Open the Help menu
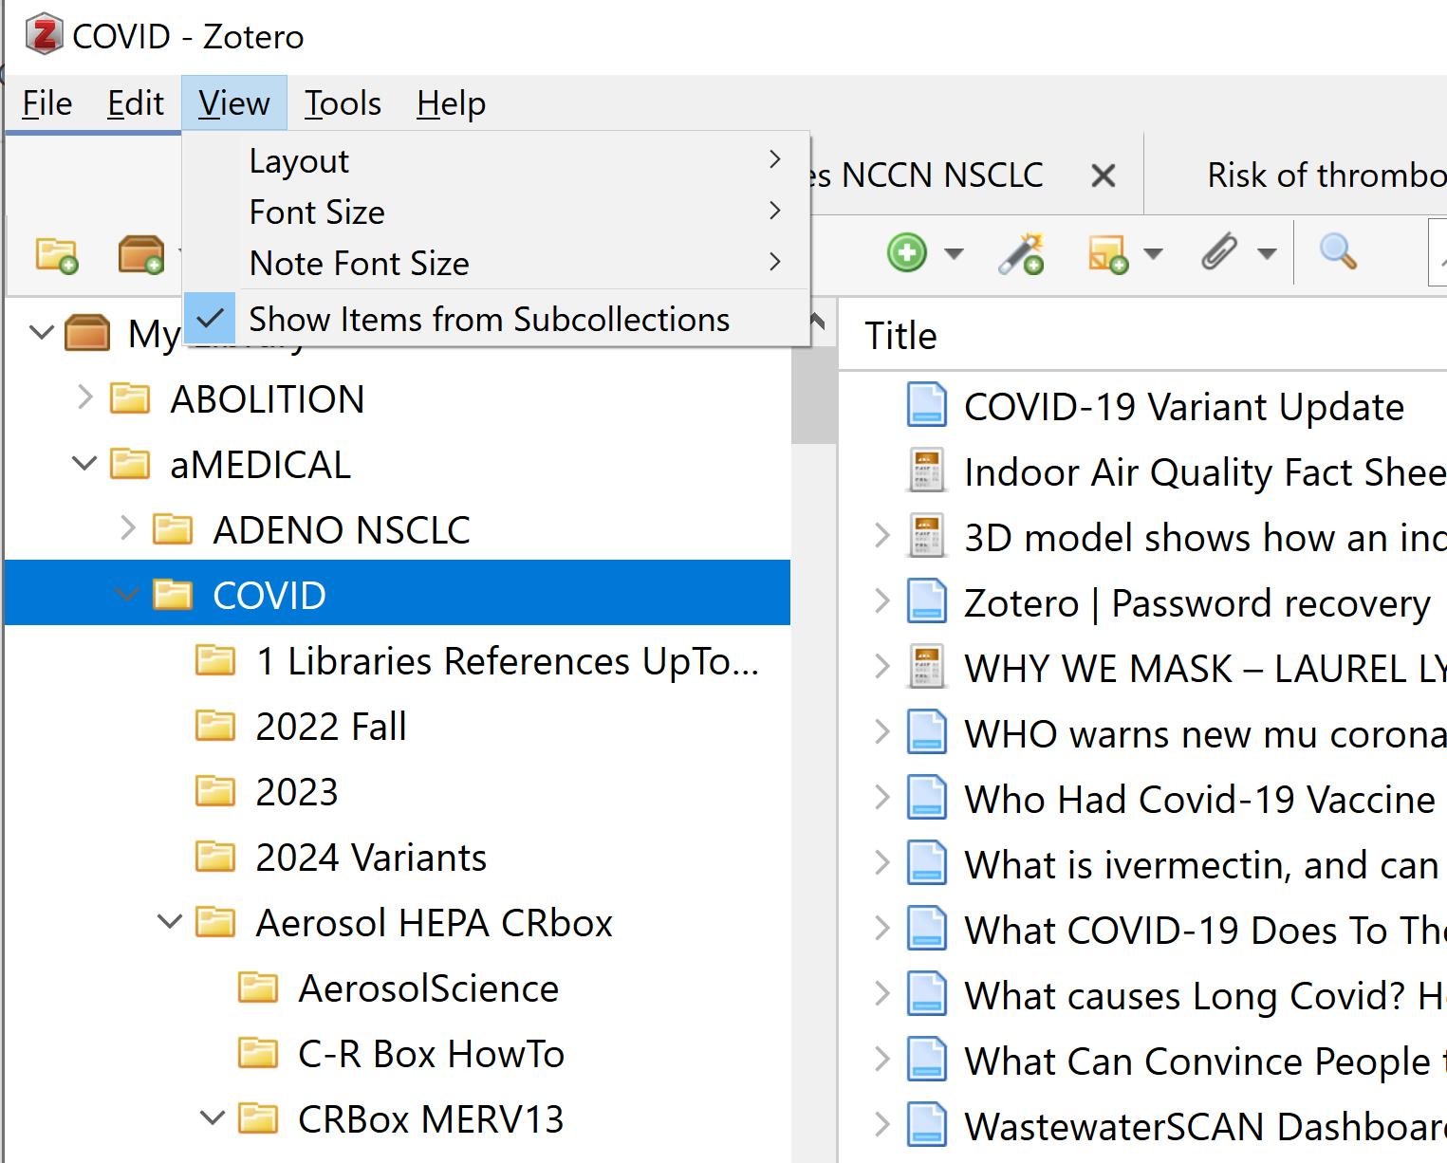The height and width of the screenshot is (1163, 1447). [x=452, y=102]
